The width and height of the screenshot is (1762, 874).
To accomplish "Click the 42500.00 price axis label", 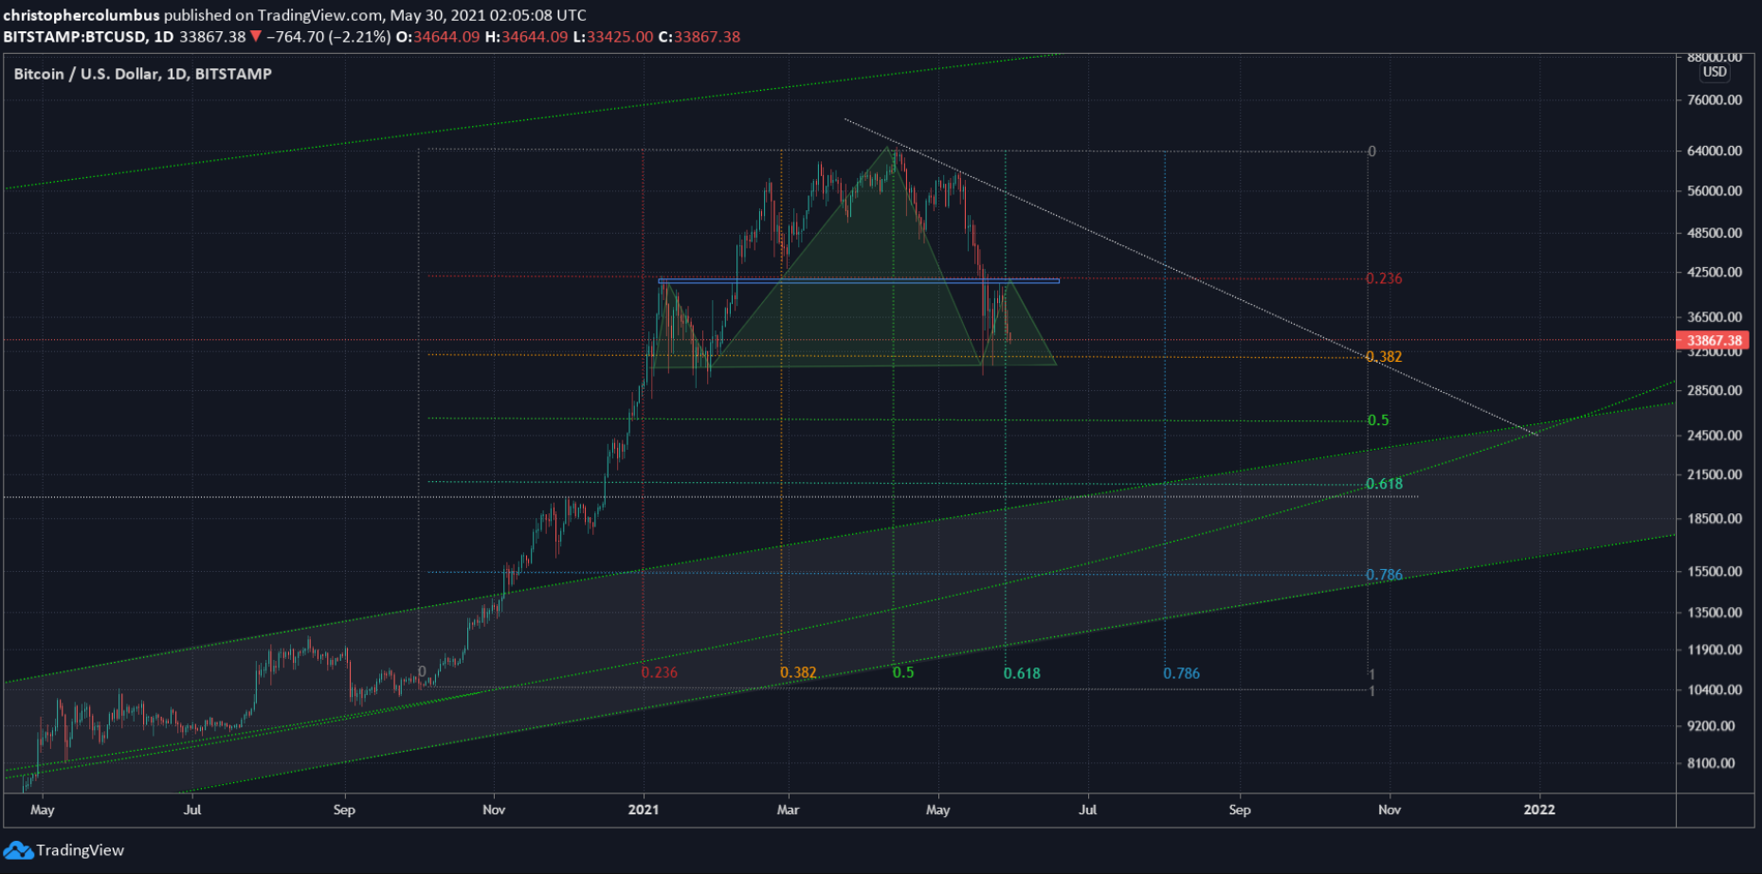I will click(1715, 272).
